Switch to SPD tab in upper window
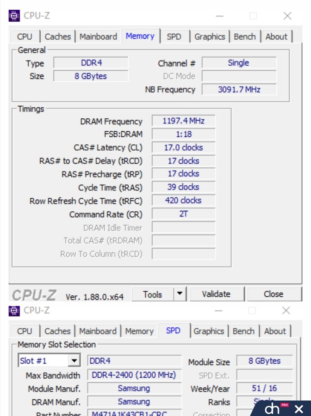Viewport: 311px width, 416px height. (x=174, y=37)
